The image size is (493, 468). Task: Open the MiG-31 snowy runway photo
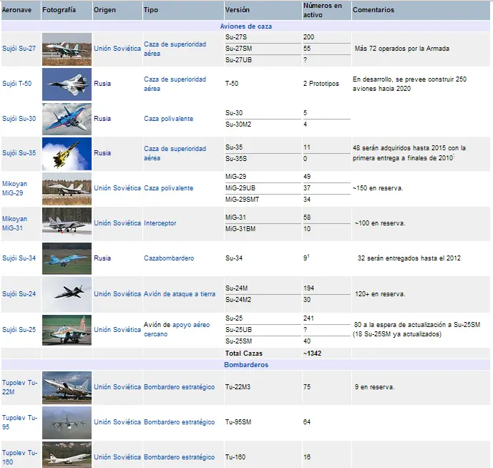click(x=67, y=223)
